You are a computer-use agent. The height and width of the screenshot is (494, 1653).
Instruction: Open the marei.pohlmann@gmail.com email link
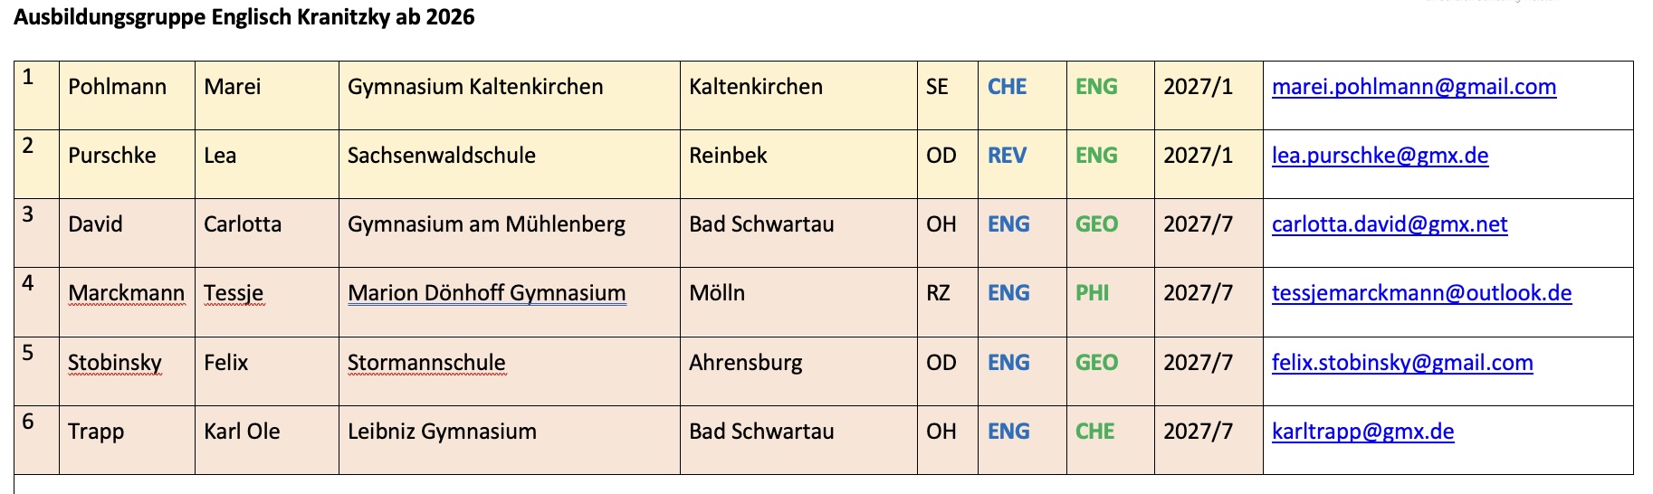(1413, 87)
